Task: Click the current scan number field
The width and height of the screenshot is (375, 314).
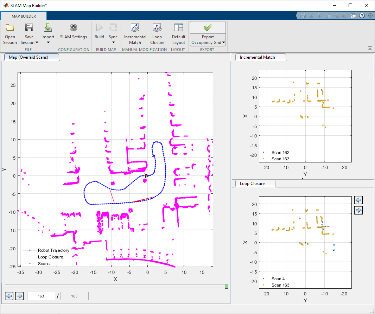Action: coord(41,296)
